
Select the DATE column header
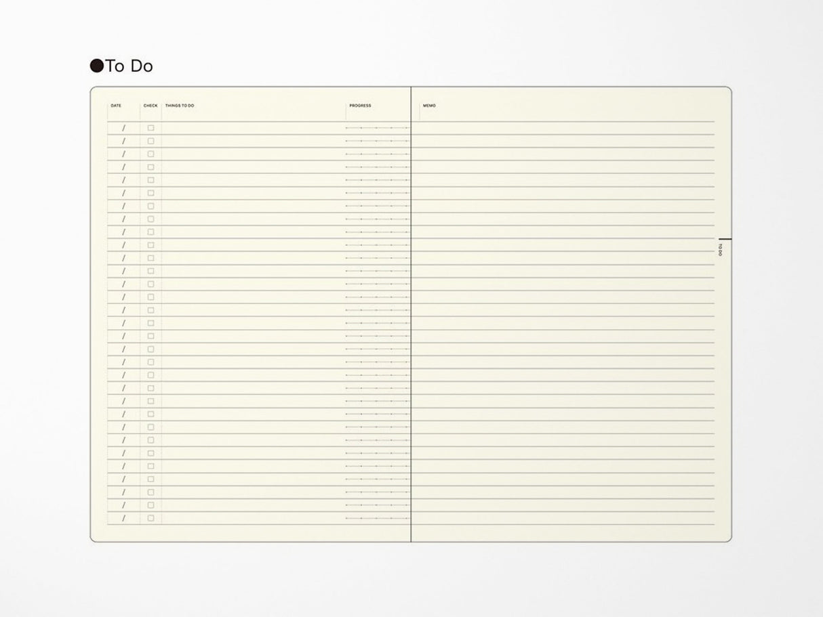click(x=117, y=106)
